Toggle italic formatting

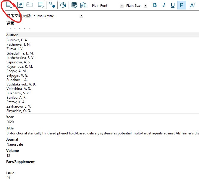(164, 5)
